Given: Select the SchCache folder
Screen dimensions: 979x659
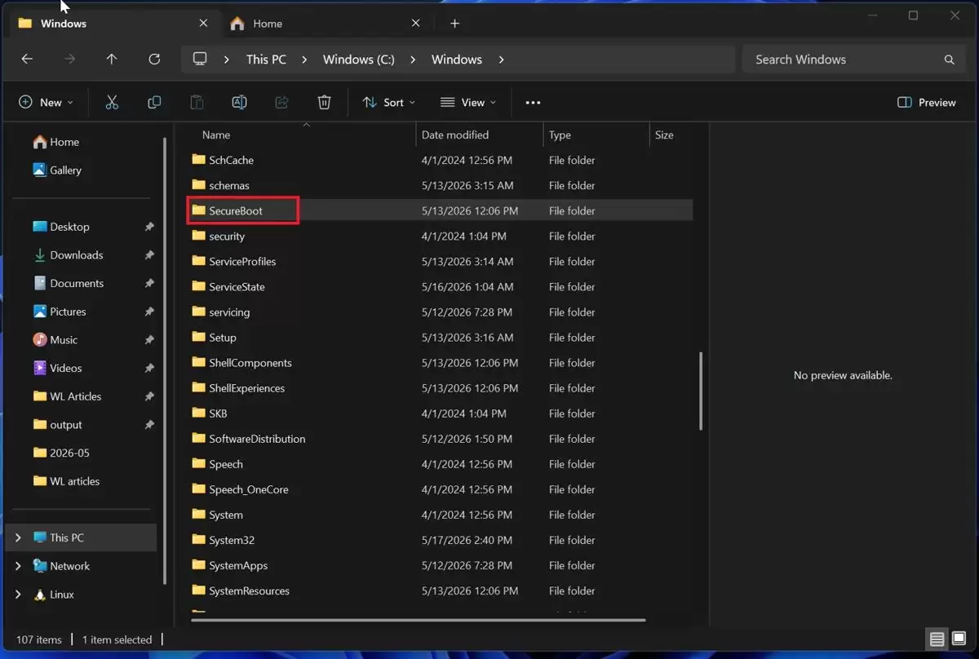Looking at the screenshot, I should 441,160.
